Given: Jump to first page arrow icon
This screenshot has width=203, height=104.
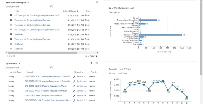Looking at the screenshot, I should point(86,56).
